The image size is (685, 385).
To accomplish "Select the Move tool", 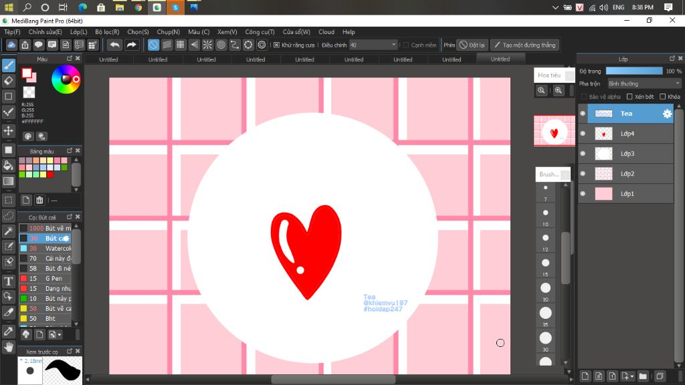I will pos(8,130).
